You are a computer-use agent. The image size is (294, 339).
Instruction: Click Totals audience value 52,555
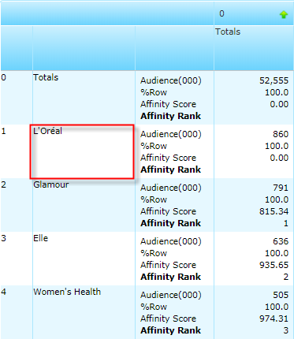274,80
